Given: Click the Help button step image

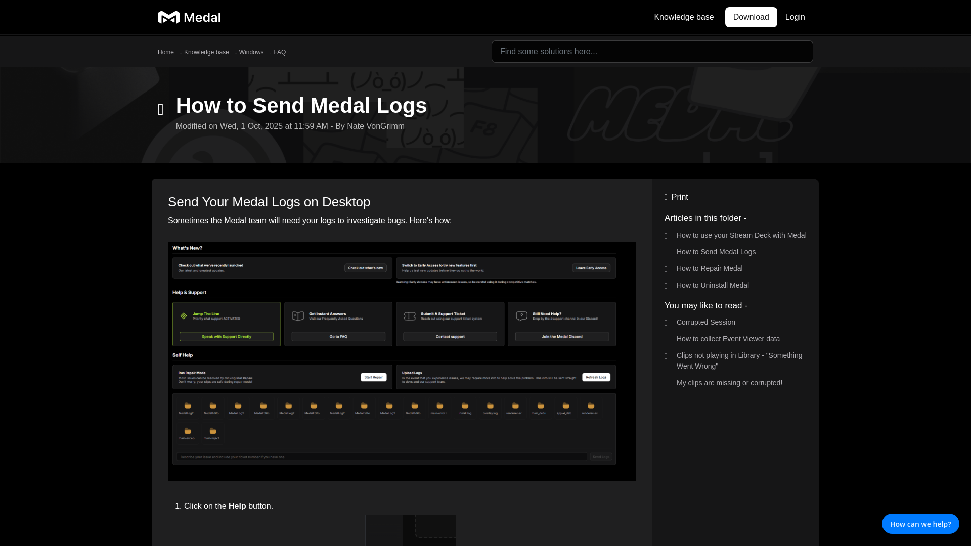Looking at the screenshot, I should [411, 530].
